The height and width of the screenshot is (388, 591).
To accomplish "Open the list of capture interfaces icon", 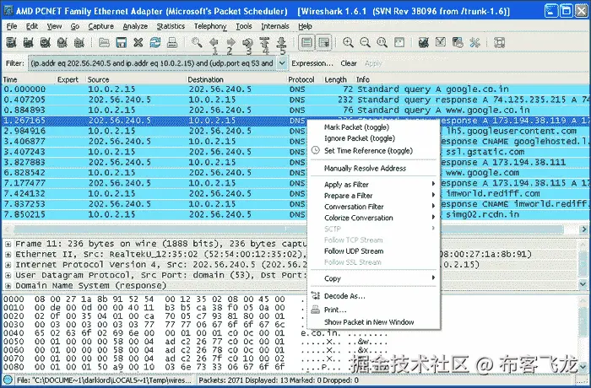I will click(x=11, y=42).
